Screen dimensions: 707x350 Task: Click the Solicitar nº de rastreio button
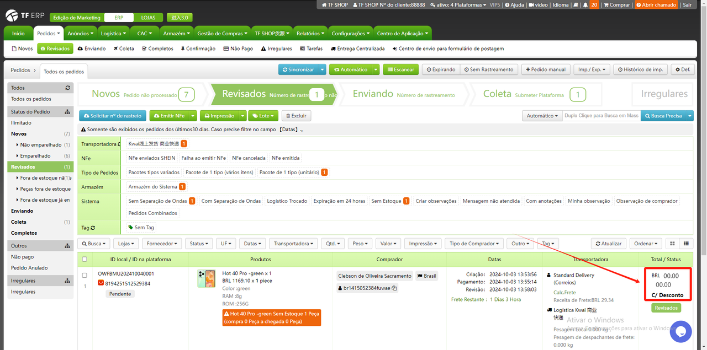point(113,116)
